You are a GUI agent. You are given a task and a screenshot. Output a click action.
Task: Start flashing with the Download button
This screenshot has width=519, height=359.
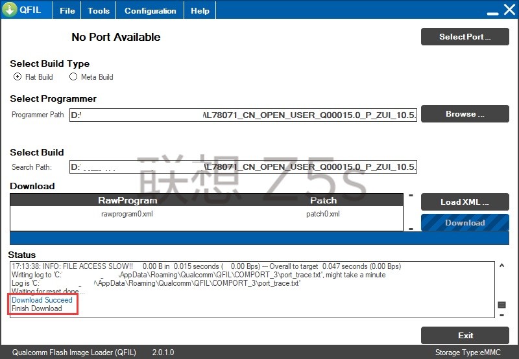coord(465,222)
